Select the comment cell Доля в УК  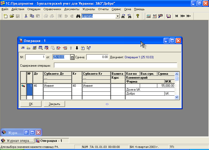pyautogui.click(x=150, y=90)
